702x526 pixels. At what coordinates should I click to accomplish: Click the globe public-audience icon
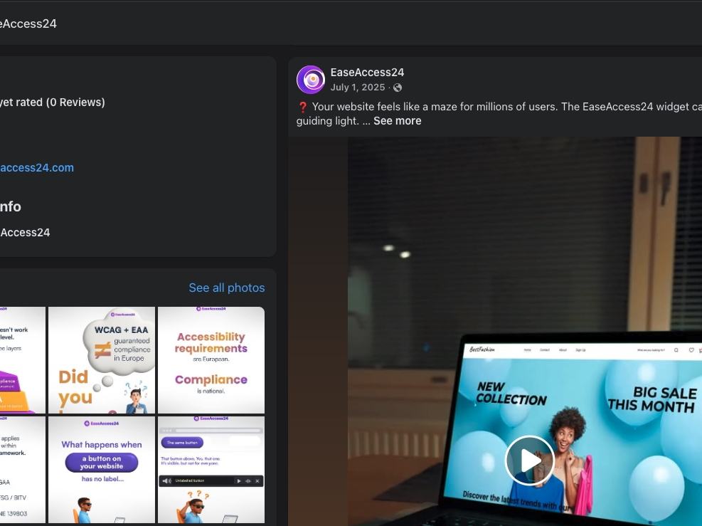[x=398, y=88]
